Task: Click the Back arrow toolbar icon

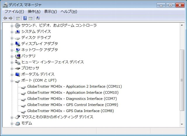Action: pos(5,18)
